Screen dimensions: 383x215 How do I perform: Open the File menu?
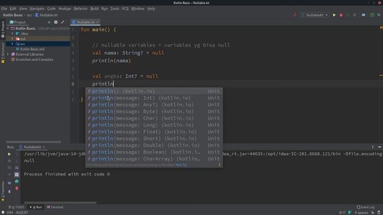(x=4, y=8)
